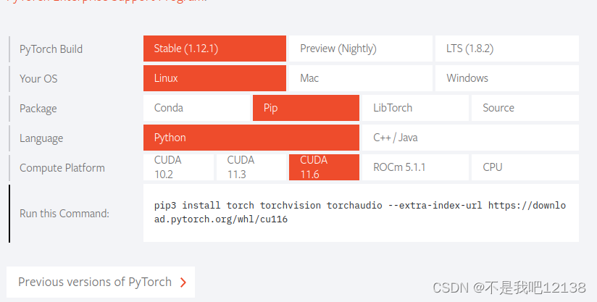This screenshot has height=302, width=597.
Task: Click the pip3 install command text
Action: pos(360,212)
